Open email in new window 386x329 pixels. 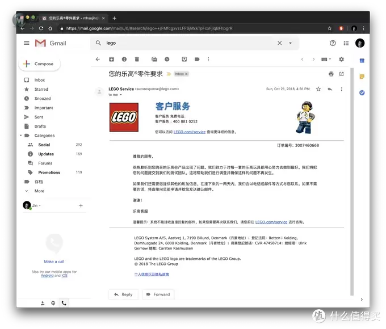tap(342, 74)
